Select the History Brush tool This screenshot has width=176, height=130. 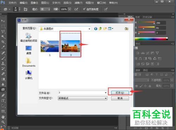pyautogui.click(x=3, y=69)
